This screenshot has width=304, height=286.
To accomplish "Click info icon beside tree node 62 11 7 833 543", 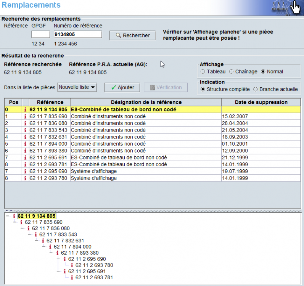I will pos(36,235).
